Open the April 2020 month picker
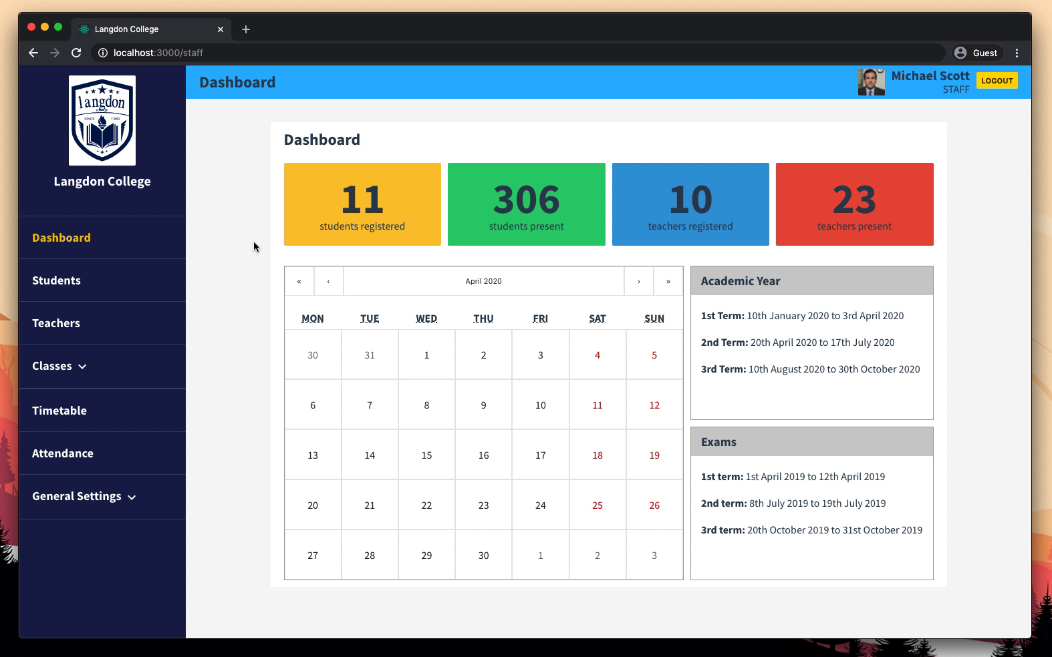This screenshot has height=657, width=1052. (x=483, y=281)
